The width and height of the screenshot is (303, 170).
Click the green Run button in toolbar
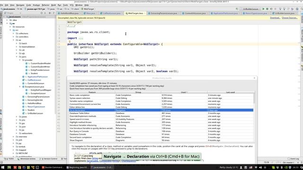(263, 9)
